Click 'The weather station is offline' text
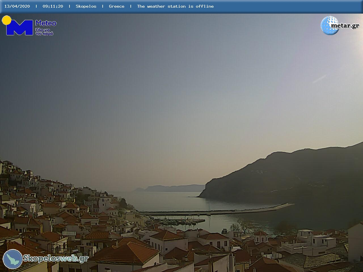Image resolution: width=363 pixels, height=272 pixels. coord(175,6)
